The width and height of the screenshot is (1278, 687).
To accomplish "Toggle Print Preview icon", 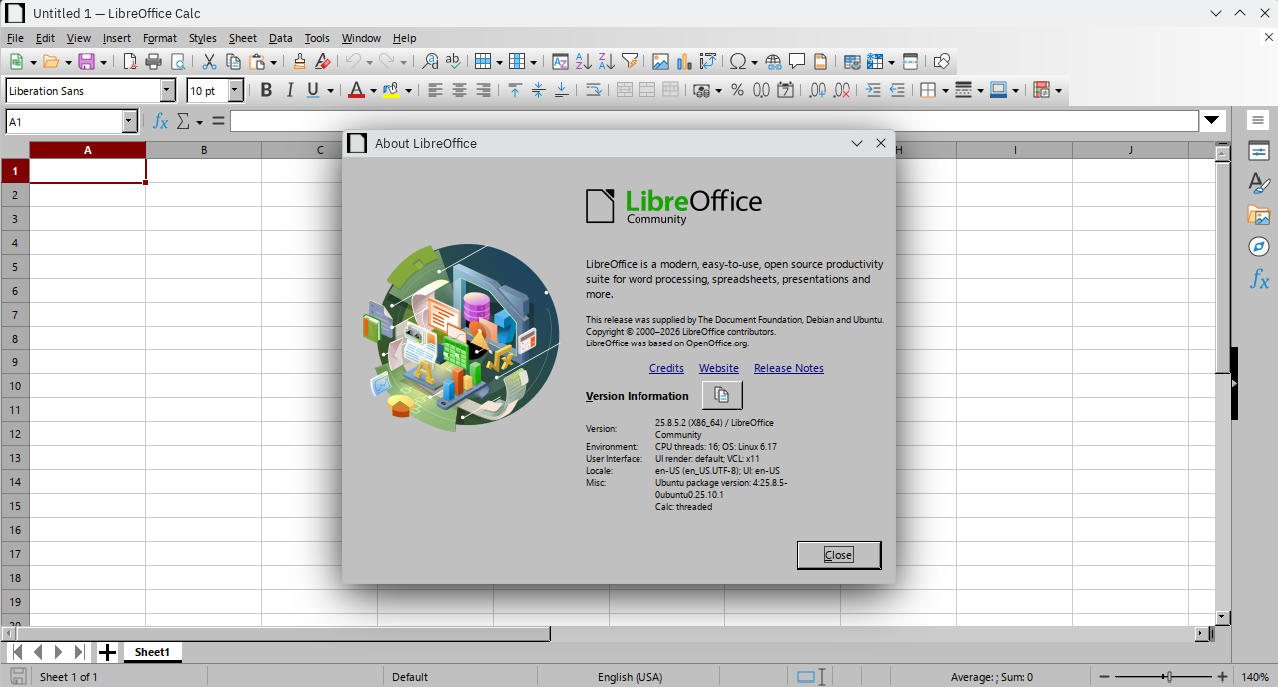I will click(177, 62).
